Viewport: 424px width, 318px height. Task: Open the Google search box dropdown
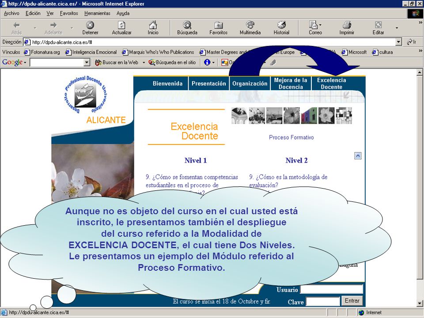pos(87,63)
